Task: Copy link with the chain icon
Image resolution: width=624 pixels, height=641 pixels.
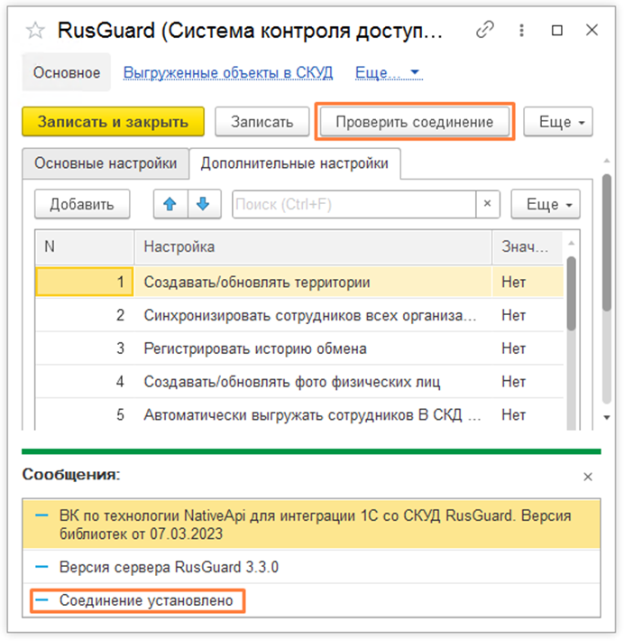Action: coord(484,31)
